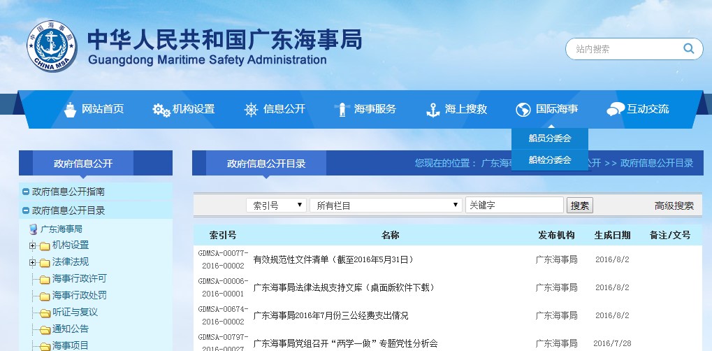Click the folder icon next to 通知公告
This screenshot has width=712, height=351.
pyautogui.click(x=45, y=330)
